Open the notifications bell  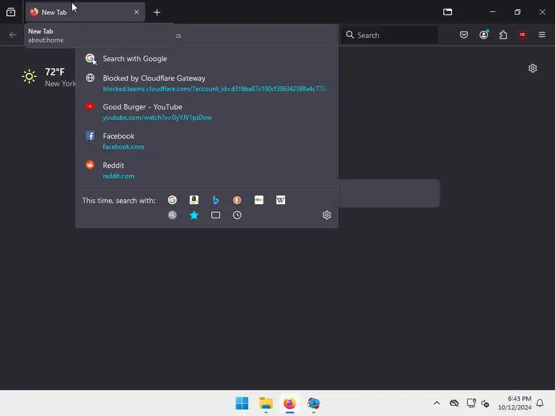[x=540, y=403]
